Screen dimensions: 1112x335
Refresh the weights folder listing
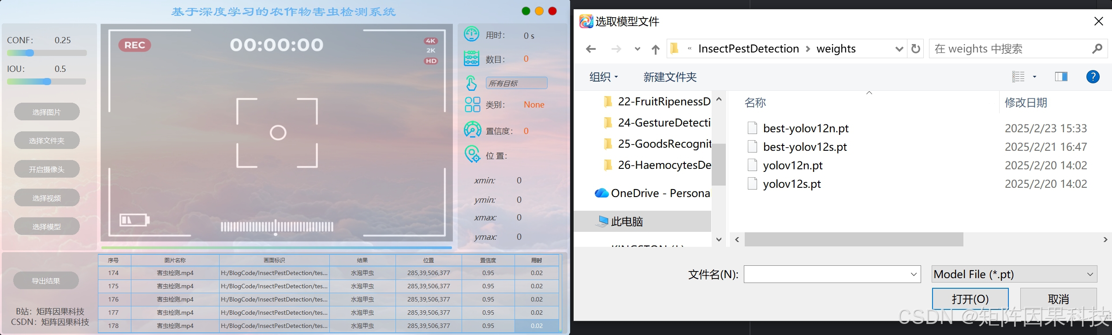916,48
